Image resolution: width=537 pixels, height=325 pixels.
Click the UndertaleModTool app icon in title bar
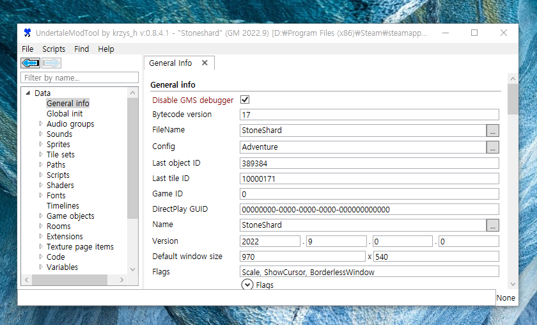click(x=27, y=33)
